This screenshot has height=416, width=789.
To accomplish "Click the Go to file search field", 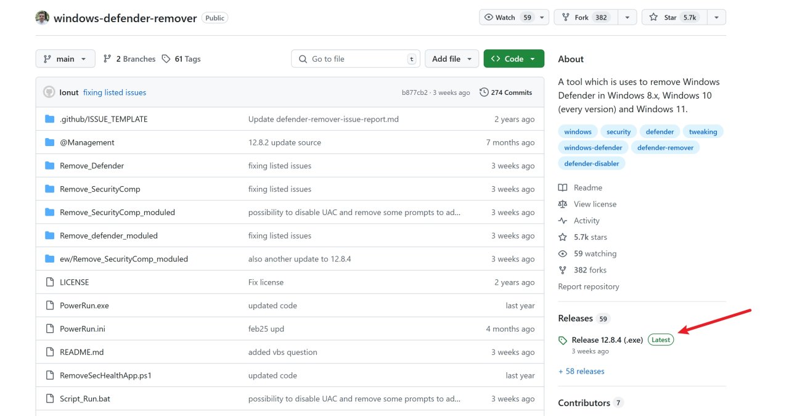I will pos(356,59).
